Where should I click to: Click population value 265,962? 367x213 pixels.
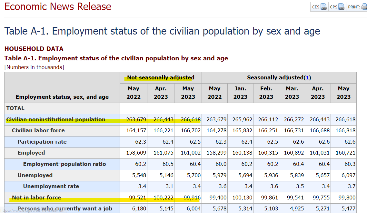[x=242, y=119]
